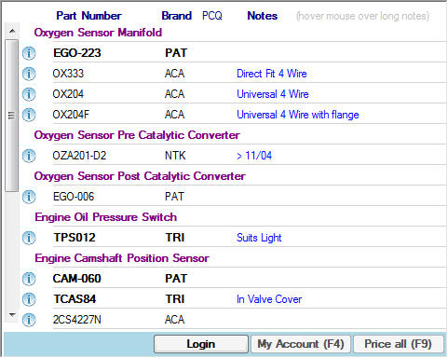Select the PCQ column header
The width and height of the screenshot is (448, 358).
pos(212,16)
